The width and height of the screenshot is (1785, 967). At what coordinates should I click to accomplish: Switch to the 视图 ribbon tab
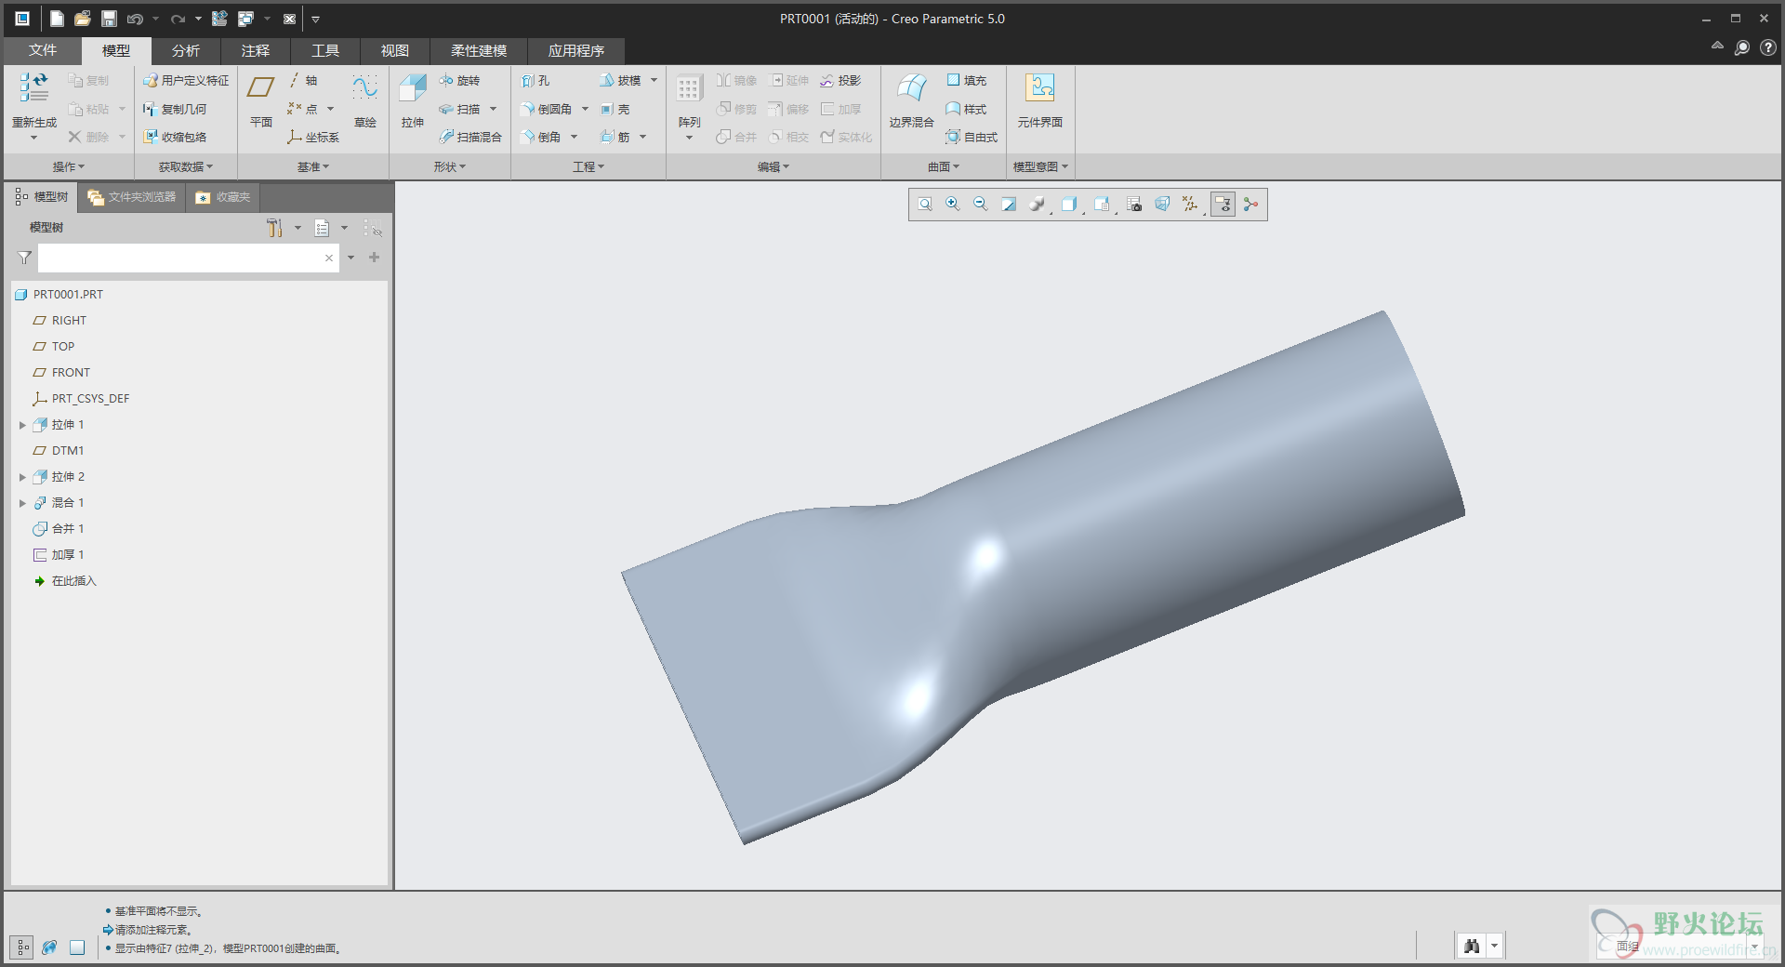pos(395,50)
